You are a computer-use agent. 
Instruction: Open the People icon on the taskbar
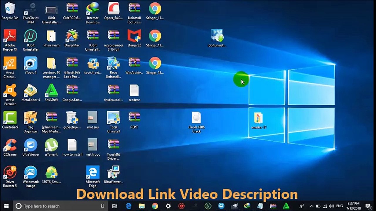pos(301,206)
